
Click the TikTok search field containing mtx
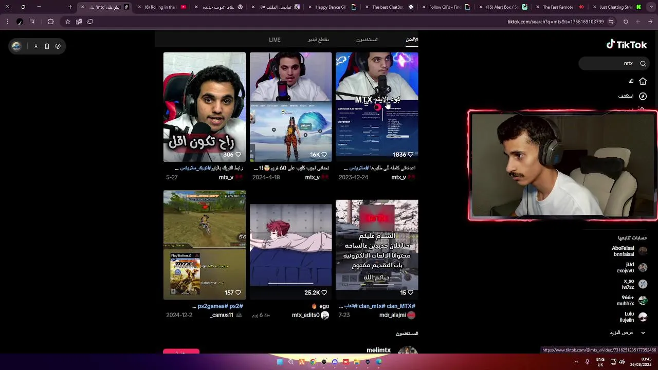pos(613,64)
